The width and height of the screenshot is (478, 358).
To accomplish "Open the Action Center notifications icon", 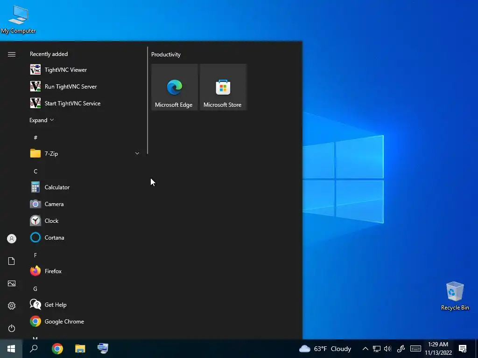I will click(x=463, y=349).
